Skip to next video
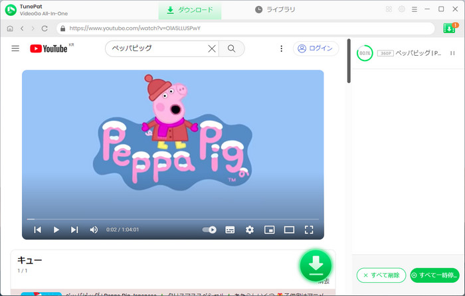Screen dimensions: 465x296 coord(74,230)
